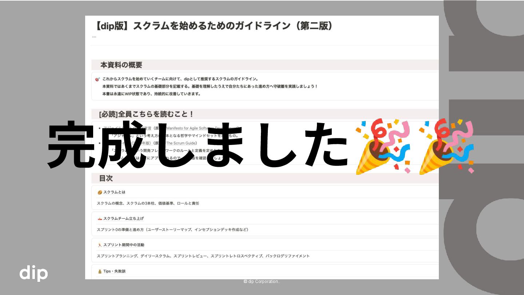
Task: Click the ellipsis below the page title
Action: (94, 37)
